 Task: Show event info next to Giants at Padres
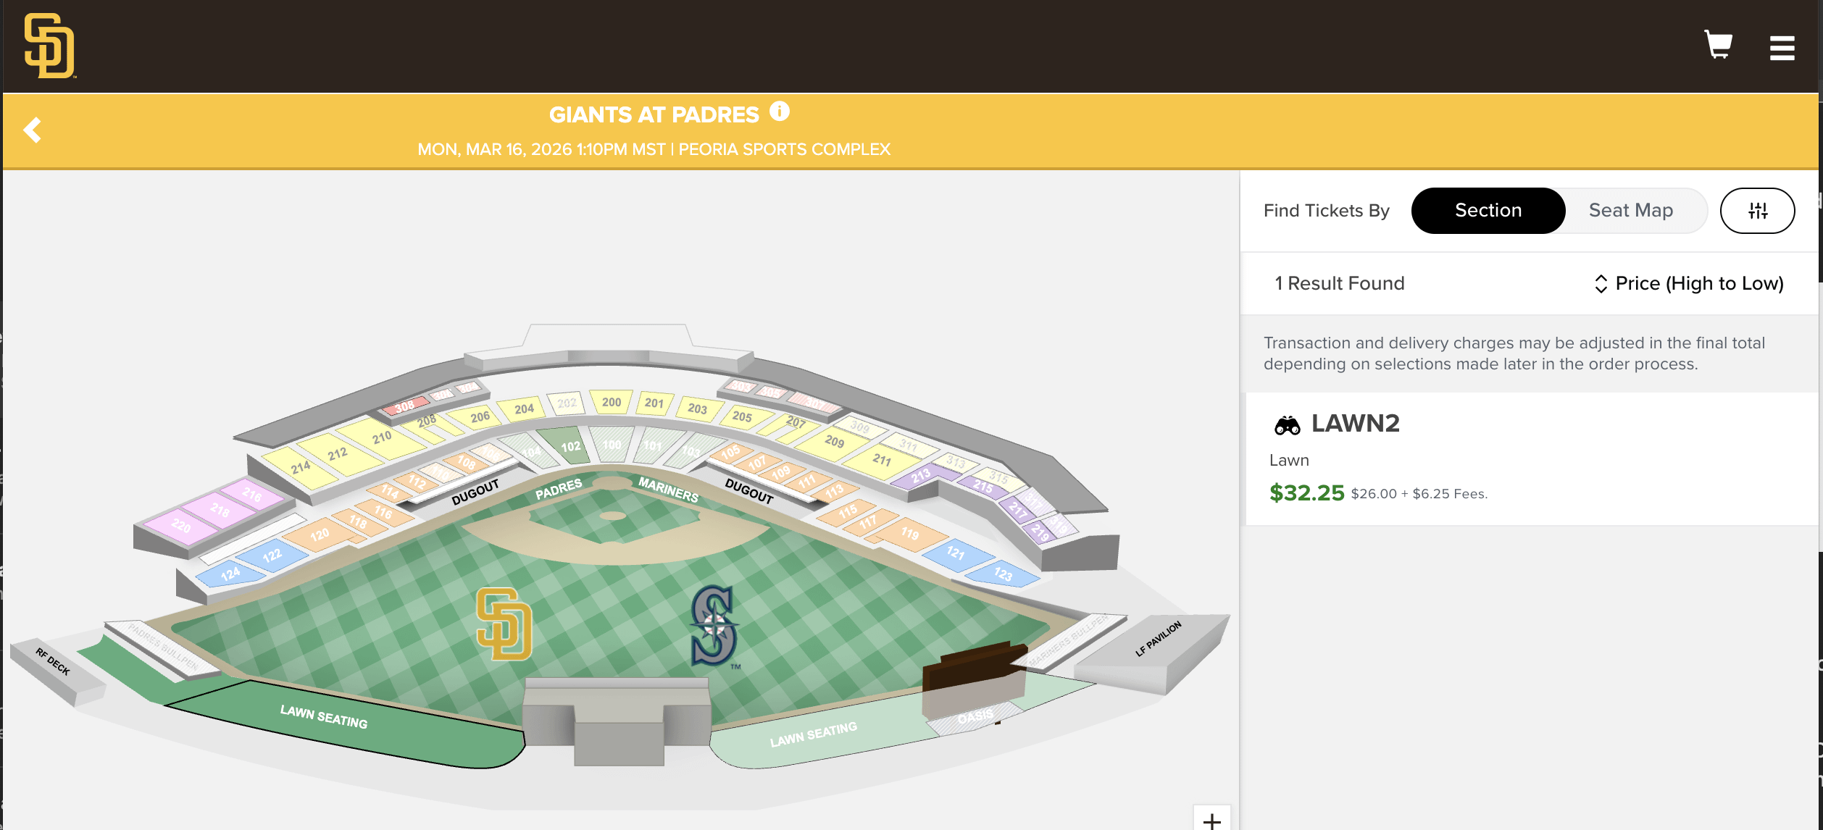[780, 112]
